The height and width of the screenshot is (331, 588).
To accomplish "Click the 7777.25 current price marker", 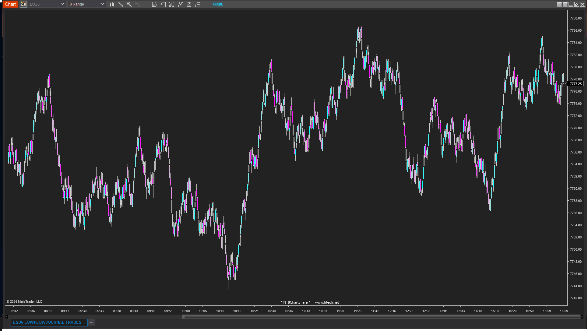I will [x=575, y=84].
